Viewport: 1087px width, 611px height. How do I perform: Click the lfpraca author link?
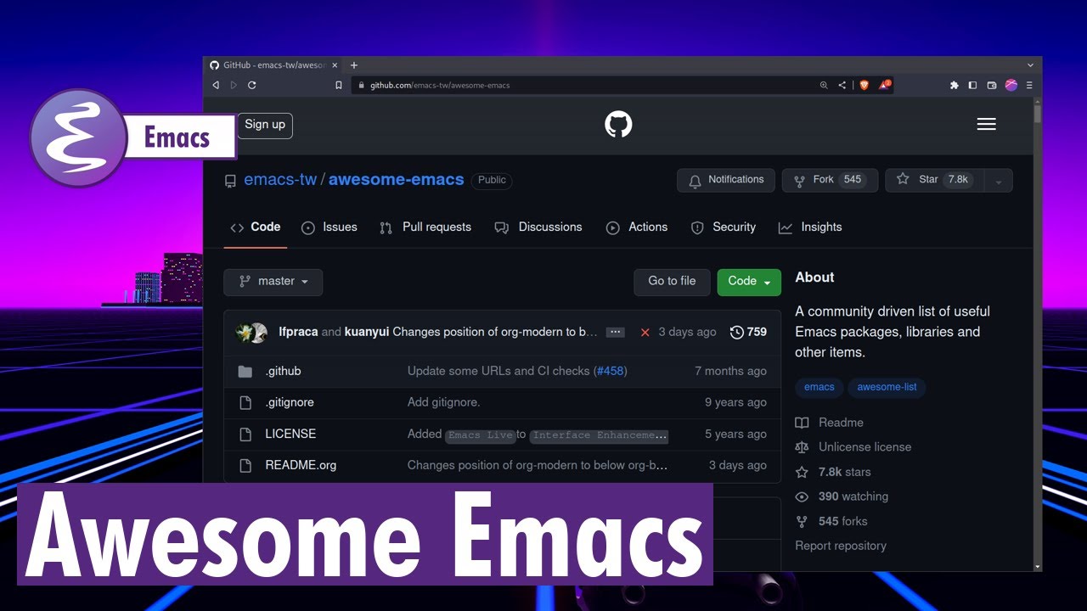tap(298, 332)
